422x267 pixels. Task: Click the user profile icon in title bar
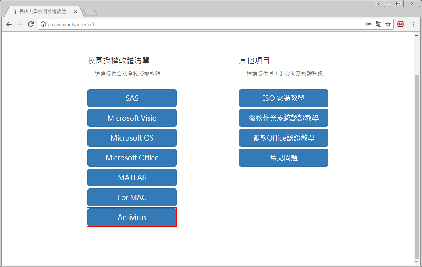377,4
